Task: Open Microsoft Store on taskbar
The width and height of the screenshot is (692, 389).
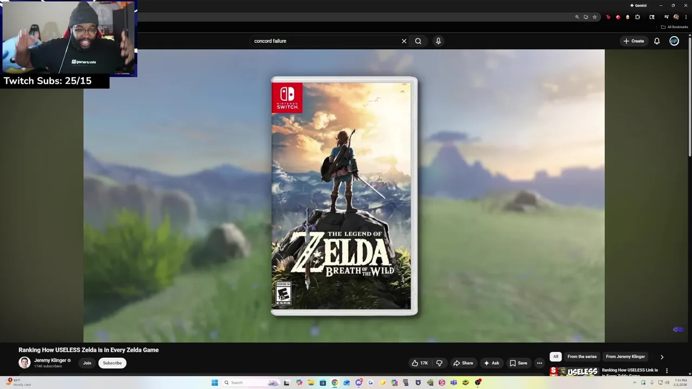Action: pos(323,383)
